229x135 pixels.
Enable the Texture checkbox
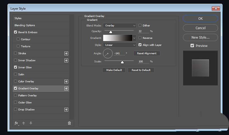[x=18, y=46]
